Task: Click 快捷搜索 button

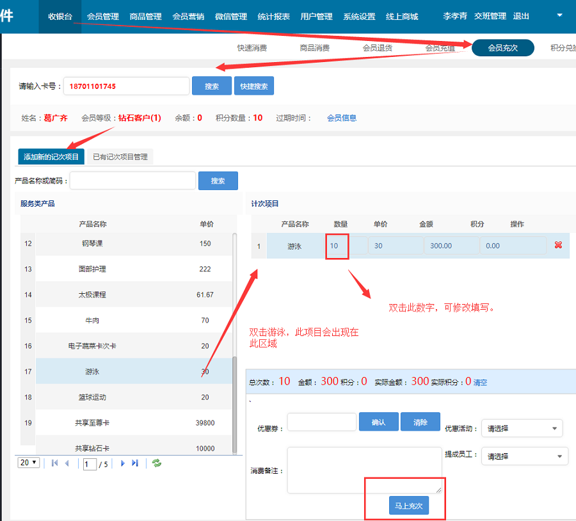Action: tap(253, 86)
